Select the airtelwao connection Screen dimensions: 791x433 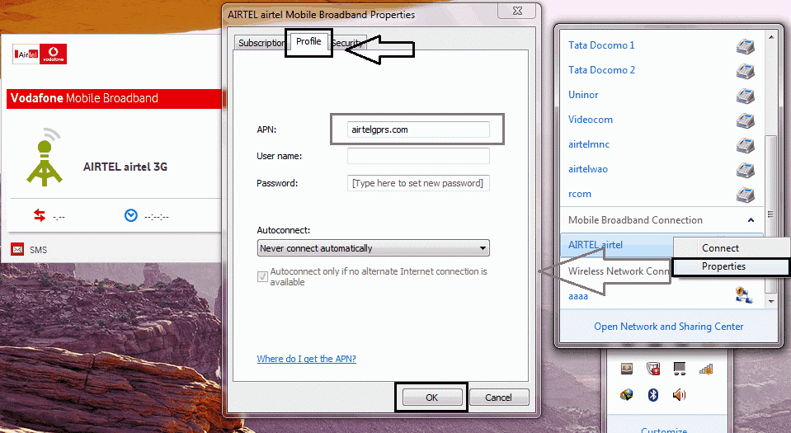point(588,169)
